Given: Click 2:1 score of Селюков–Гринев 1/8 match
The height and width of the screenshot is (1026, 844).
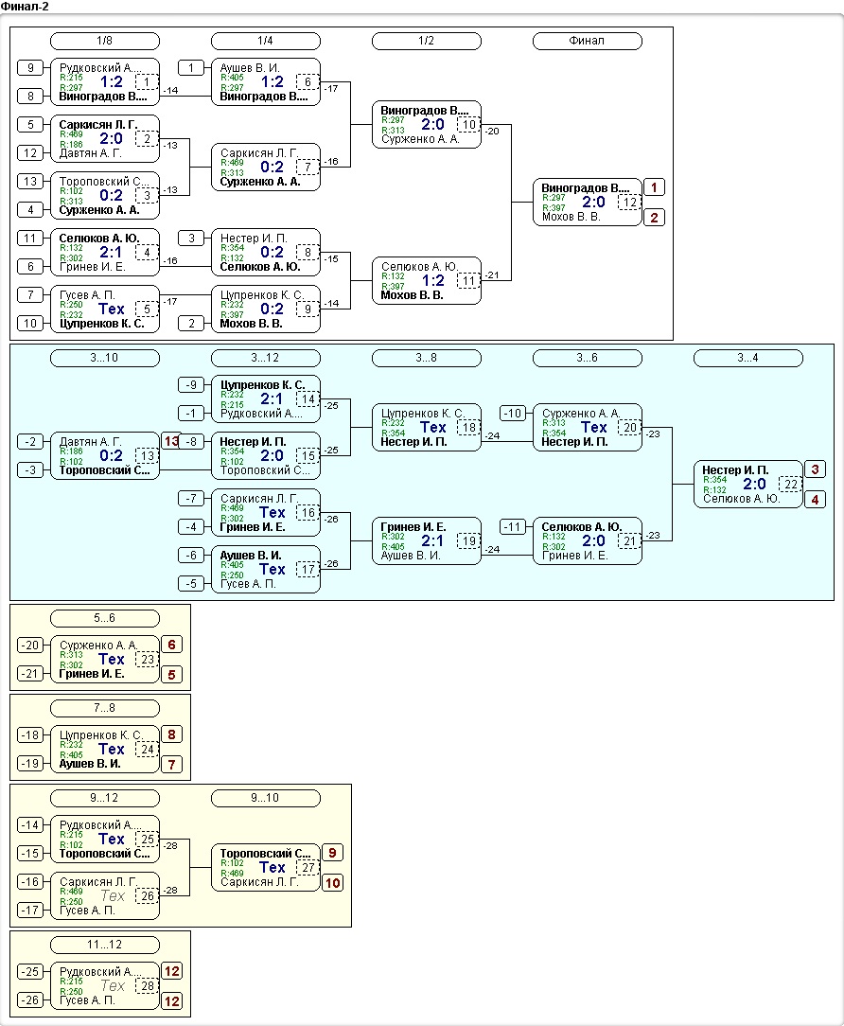Looking at the screenshot, I should 112,253.
